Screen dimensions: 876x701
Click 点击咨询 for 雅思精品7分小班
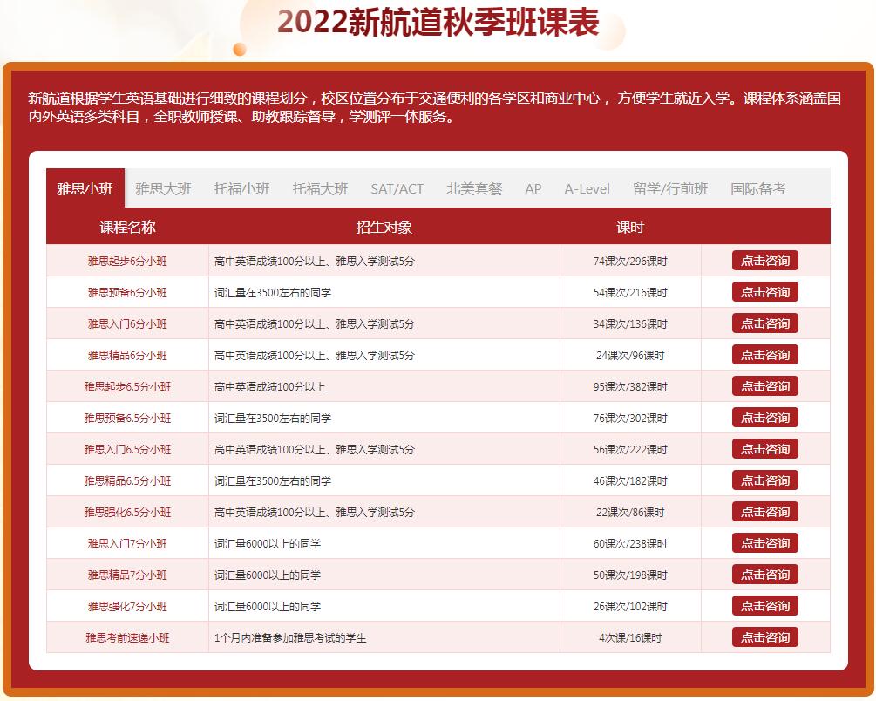[764, 574]
